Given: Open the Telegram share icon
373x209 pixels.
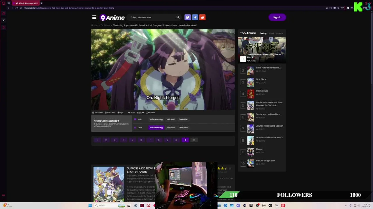Looking at the screenshot, I should (x=195, y=17).
